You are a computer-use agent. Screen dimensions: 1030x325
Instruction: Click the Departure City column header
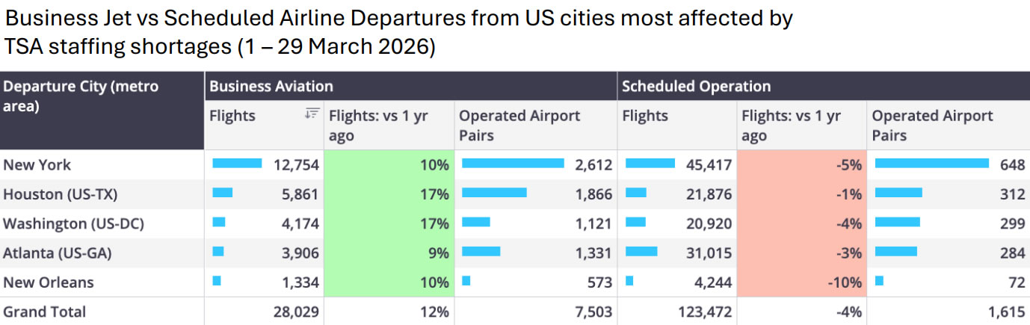81,96
